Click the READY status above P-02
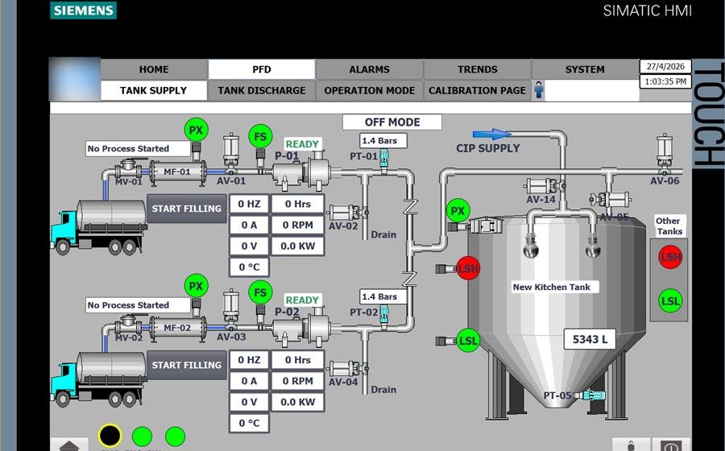 pos(302,300)
